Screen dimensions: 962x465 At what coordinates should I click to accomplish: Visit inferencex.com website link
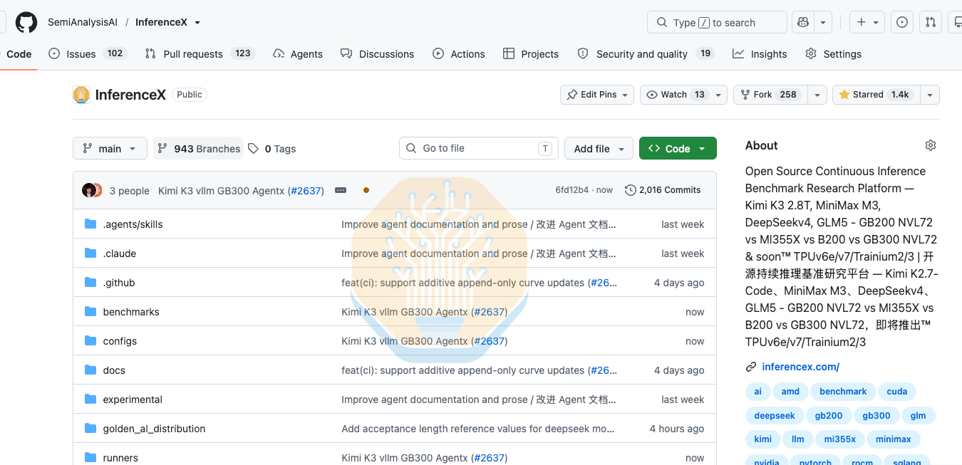point(800,367)
